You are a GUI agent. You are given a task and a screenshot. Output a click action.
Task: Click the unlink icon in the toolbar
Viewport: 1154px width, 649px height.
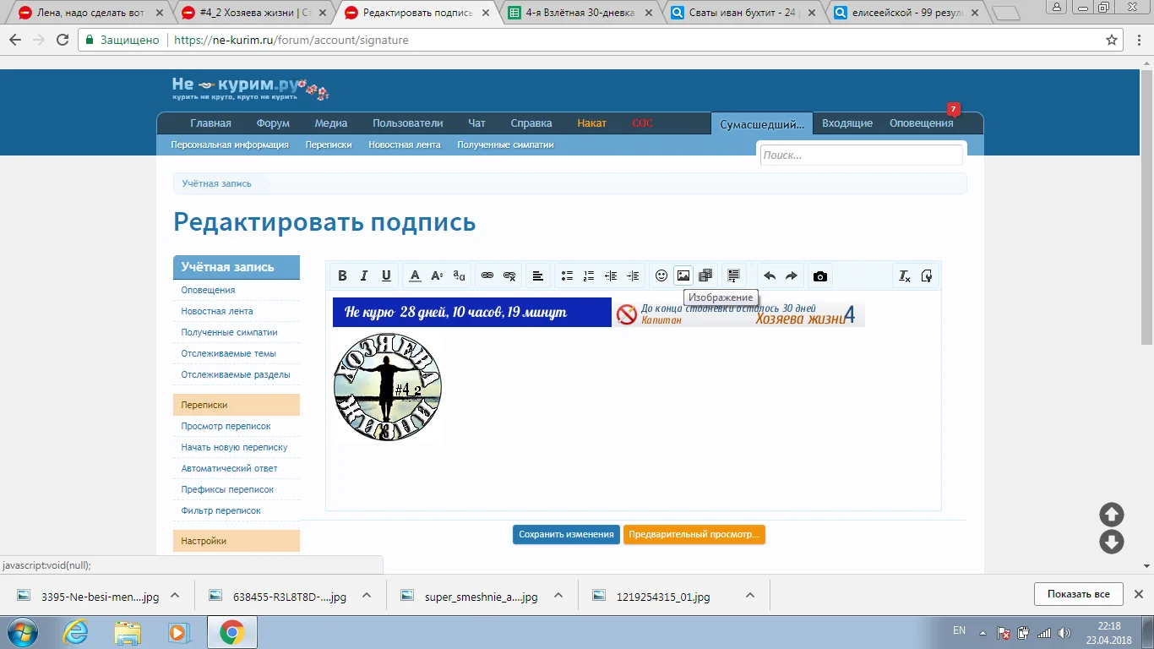point(509,275)
